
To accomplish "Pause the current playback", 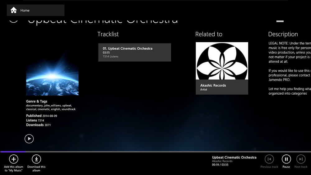I will [286, 159].
